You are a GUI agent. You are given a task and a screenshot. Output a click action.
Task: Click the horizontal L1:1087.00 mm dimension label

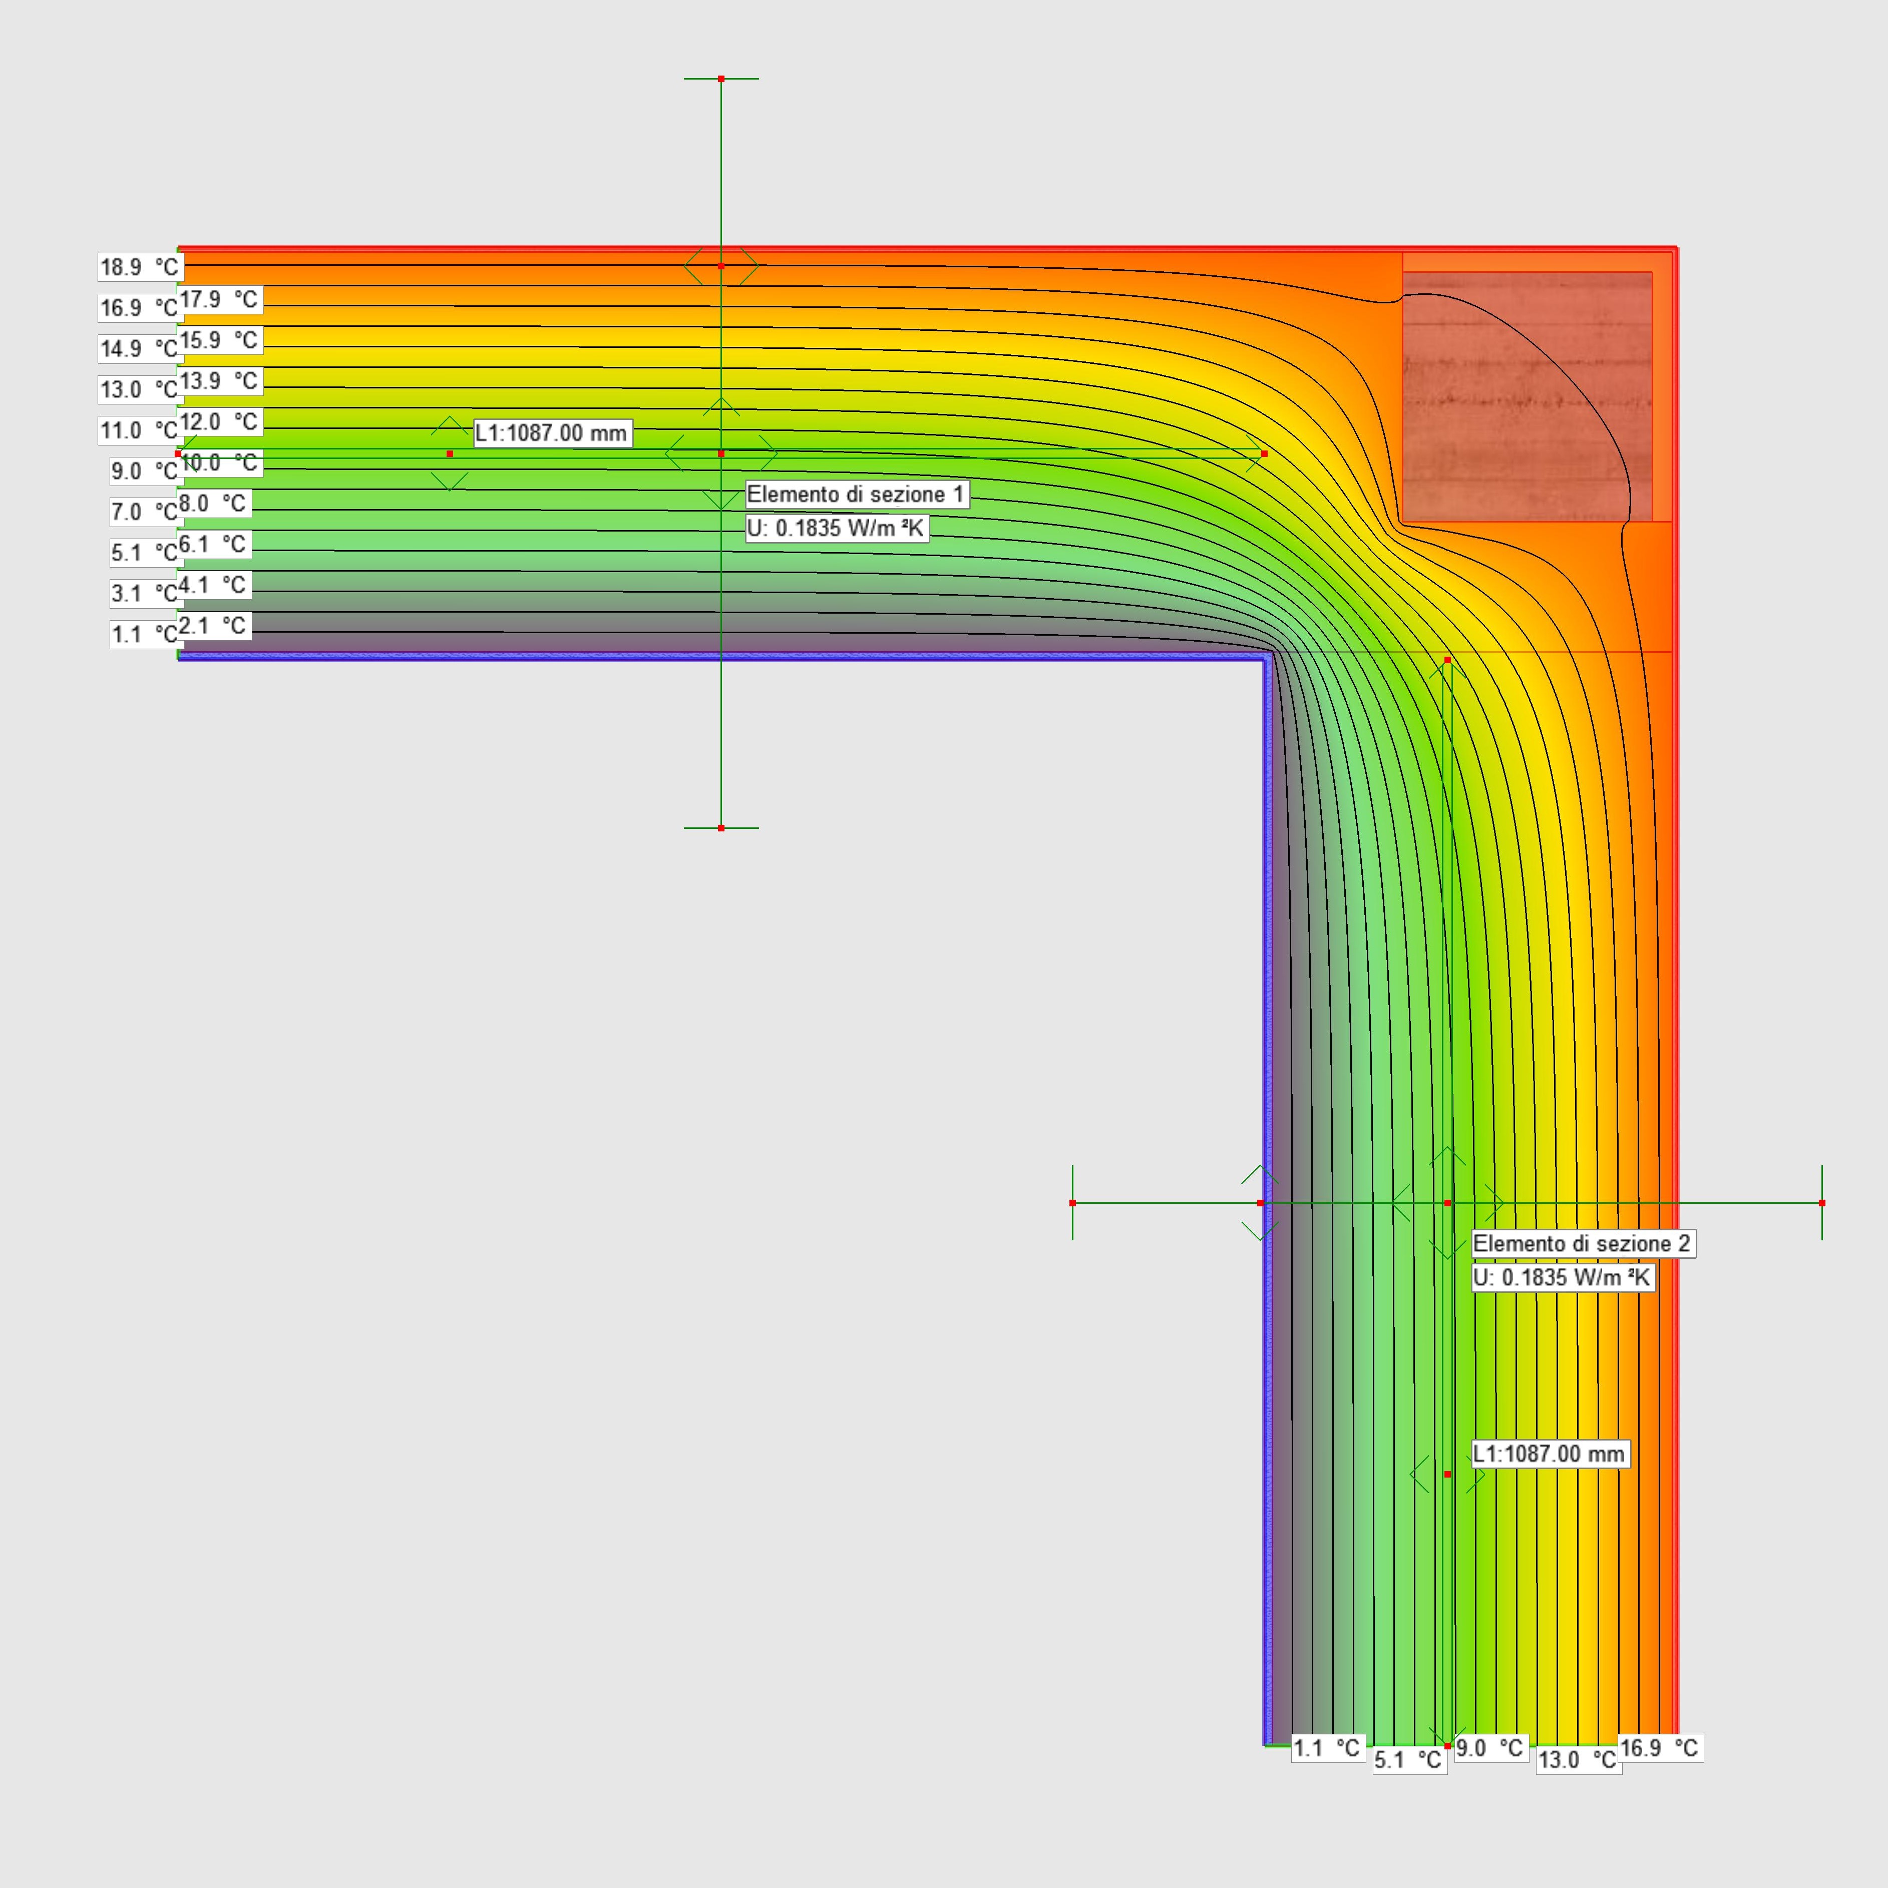(552, 433)
